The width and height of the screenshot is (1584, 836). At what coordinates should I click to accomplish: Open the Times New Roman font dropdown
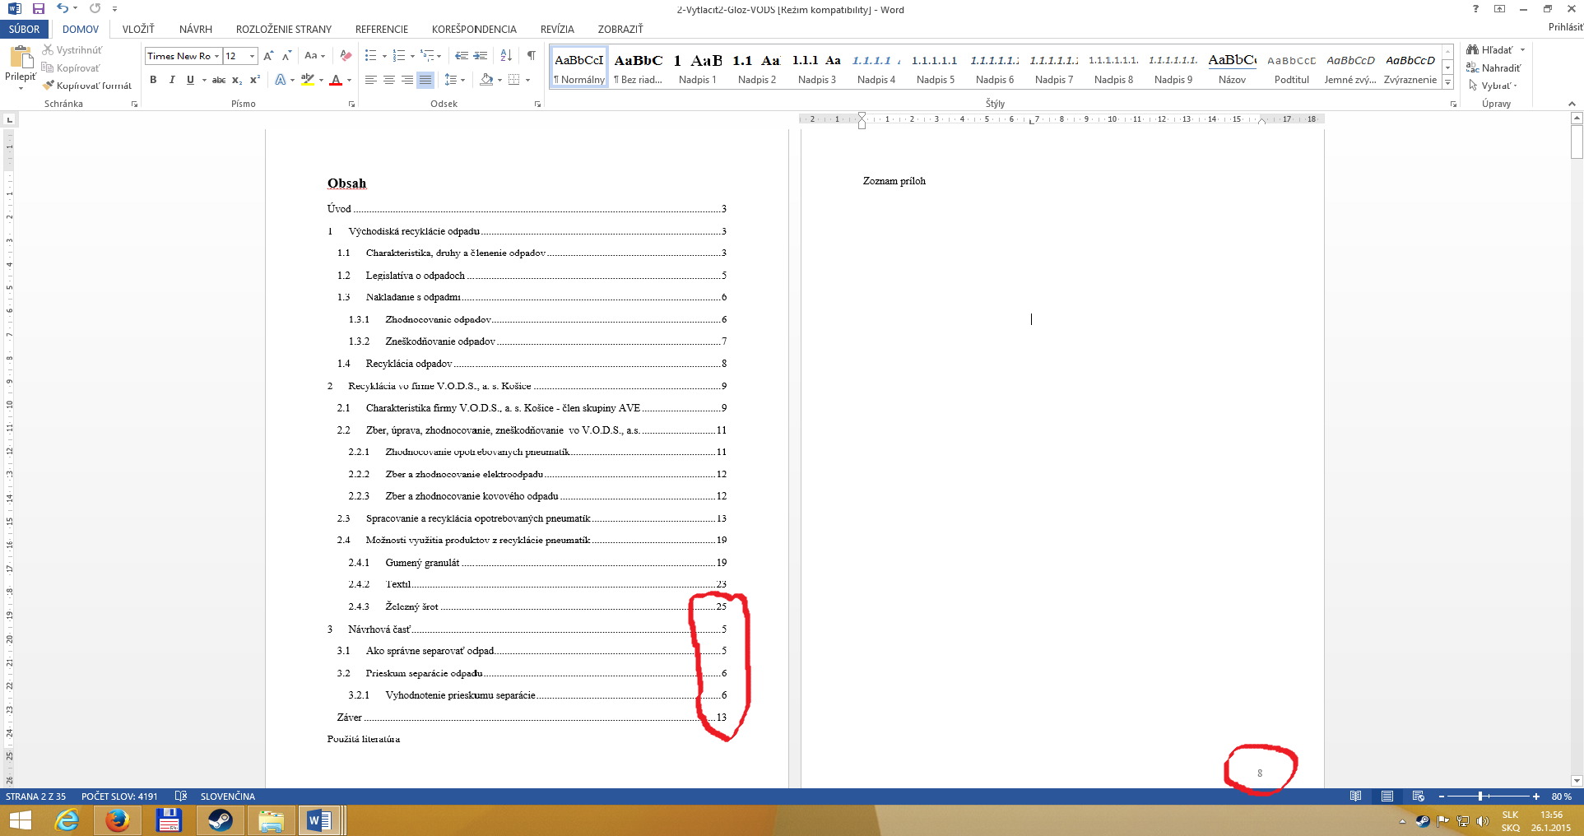coord(217,56)
